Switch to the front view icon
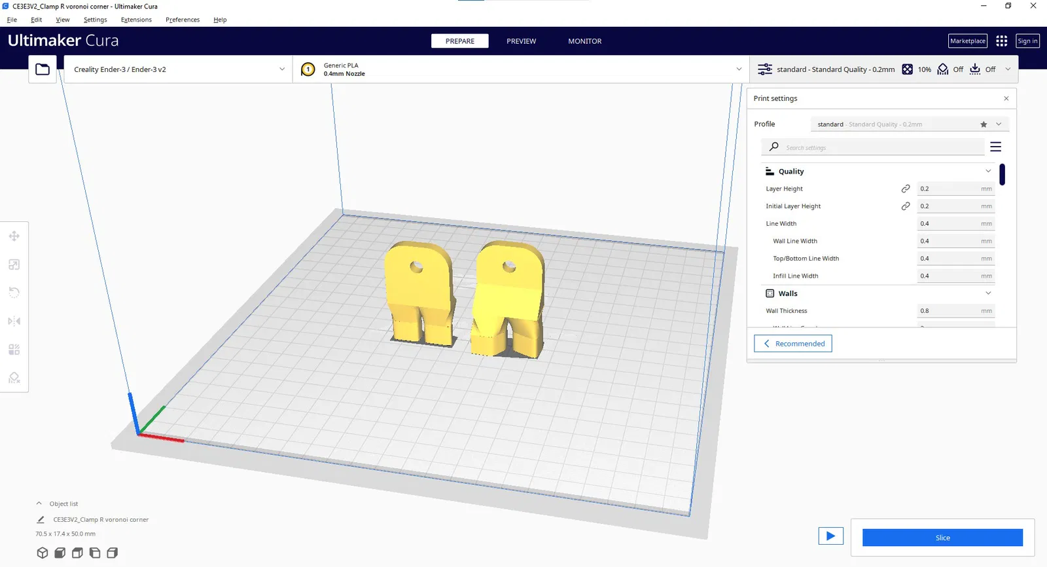The width and height of the screenshot is (1047, 567). (x=60, y=553)
